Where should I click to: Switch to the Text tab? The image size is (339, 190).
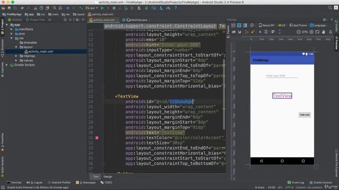point(96,177)
